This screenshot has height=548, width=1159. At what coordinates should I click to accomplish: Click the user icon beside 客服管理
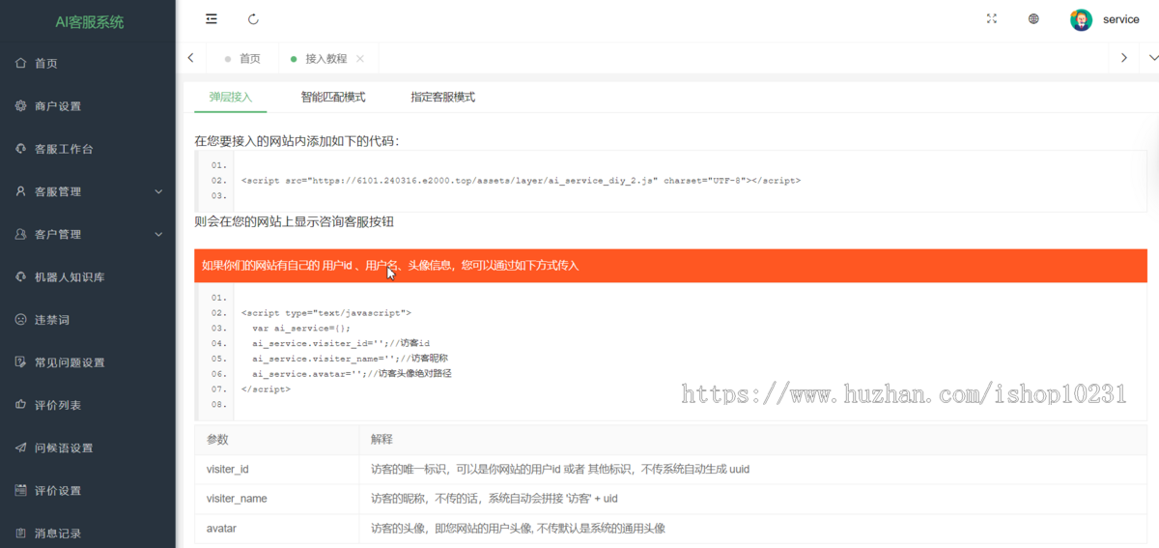(21, 191)
